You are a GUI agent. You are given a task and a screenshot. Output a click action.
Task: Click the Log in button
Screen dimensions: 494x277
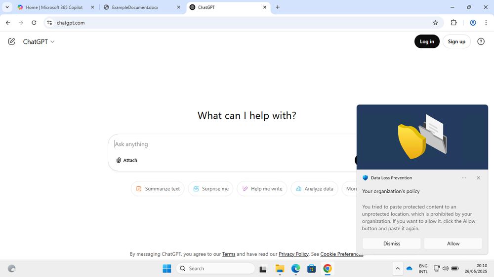[427, 41]
